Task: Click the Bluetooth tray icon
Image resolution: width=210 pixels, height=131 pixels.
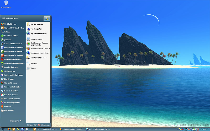Action: point(183,129)
